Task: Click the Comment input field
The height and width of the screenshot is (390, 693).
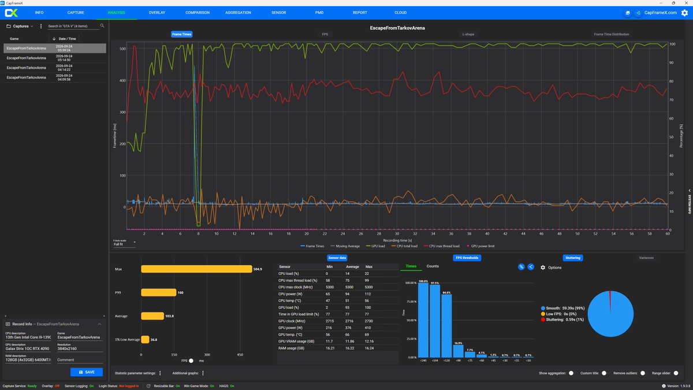Action: coord(80,359)
